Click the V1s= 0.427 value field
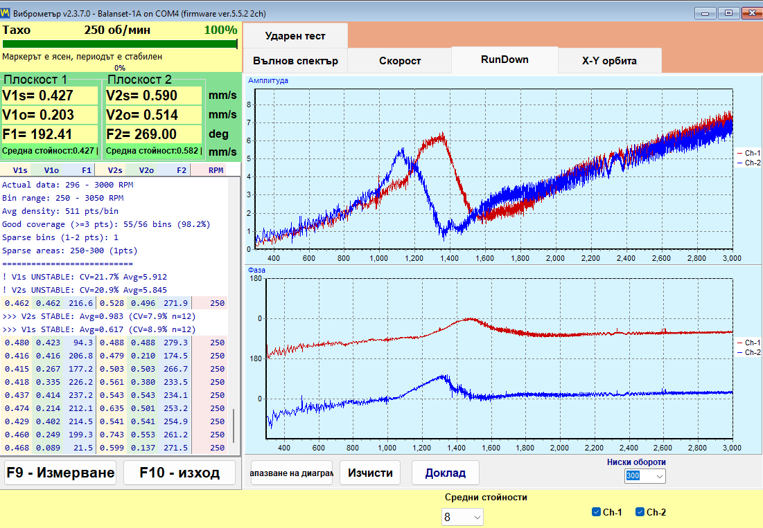 (49, 95)
